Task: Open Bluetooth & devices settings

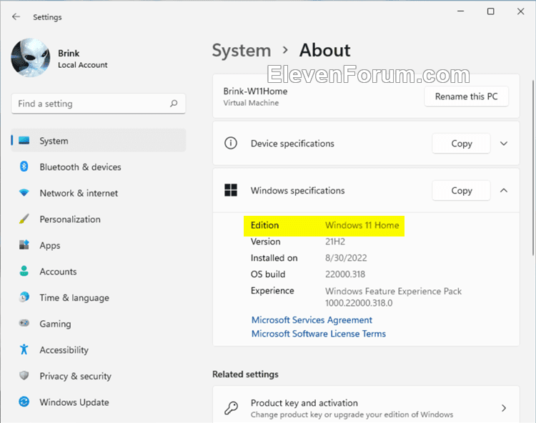Action: pos(80,167)
